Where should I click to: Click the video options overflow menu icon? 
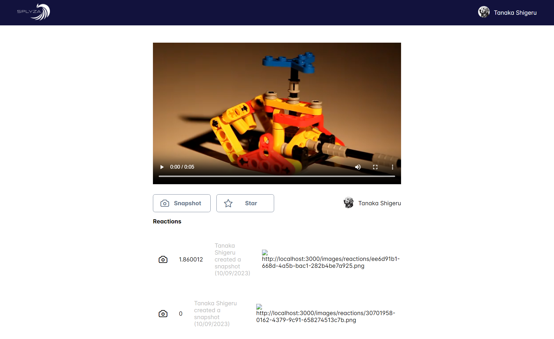coord(392,167)
